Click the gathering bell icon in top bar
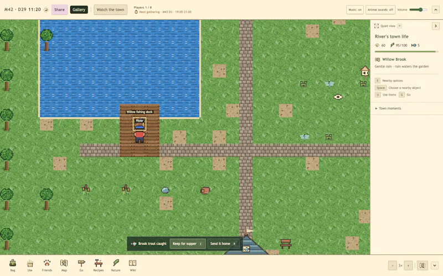 point(136,12)
